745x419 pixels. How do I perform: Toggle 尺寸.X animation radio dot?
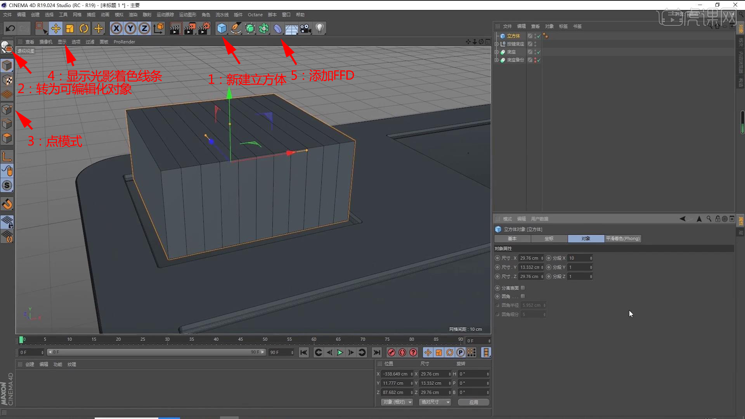497,258
